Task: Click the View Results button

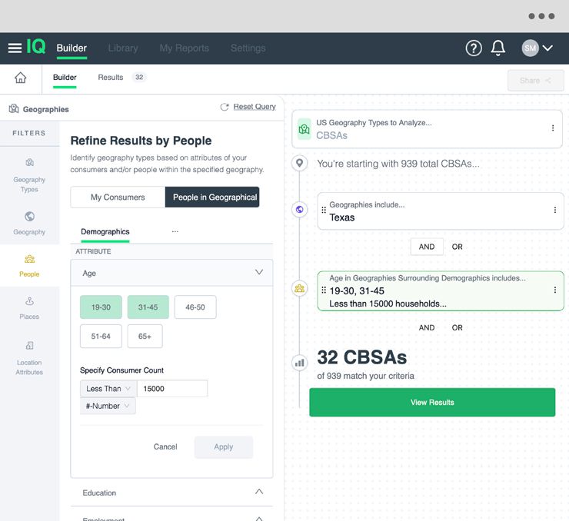Action: pos(431,403)
